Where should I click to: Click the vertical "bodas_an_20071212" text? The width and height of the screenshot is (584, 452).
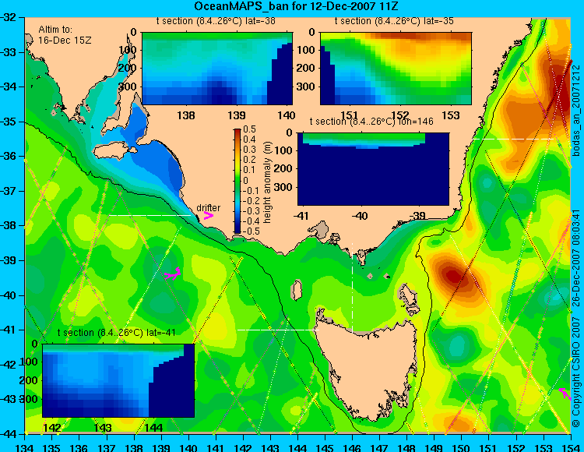pyautogui.click(x=576, y=111)
